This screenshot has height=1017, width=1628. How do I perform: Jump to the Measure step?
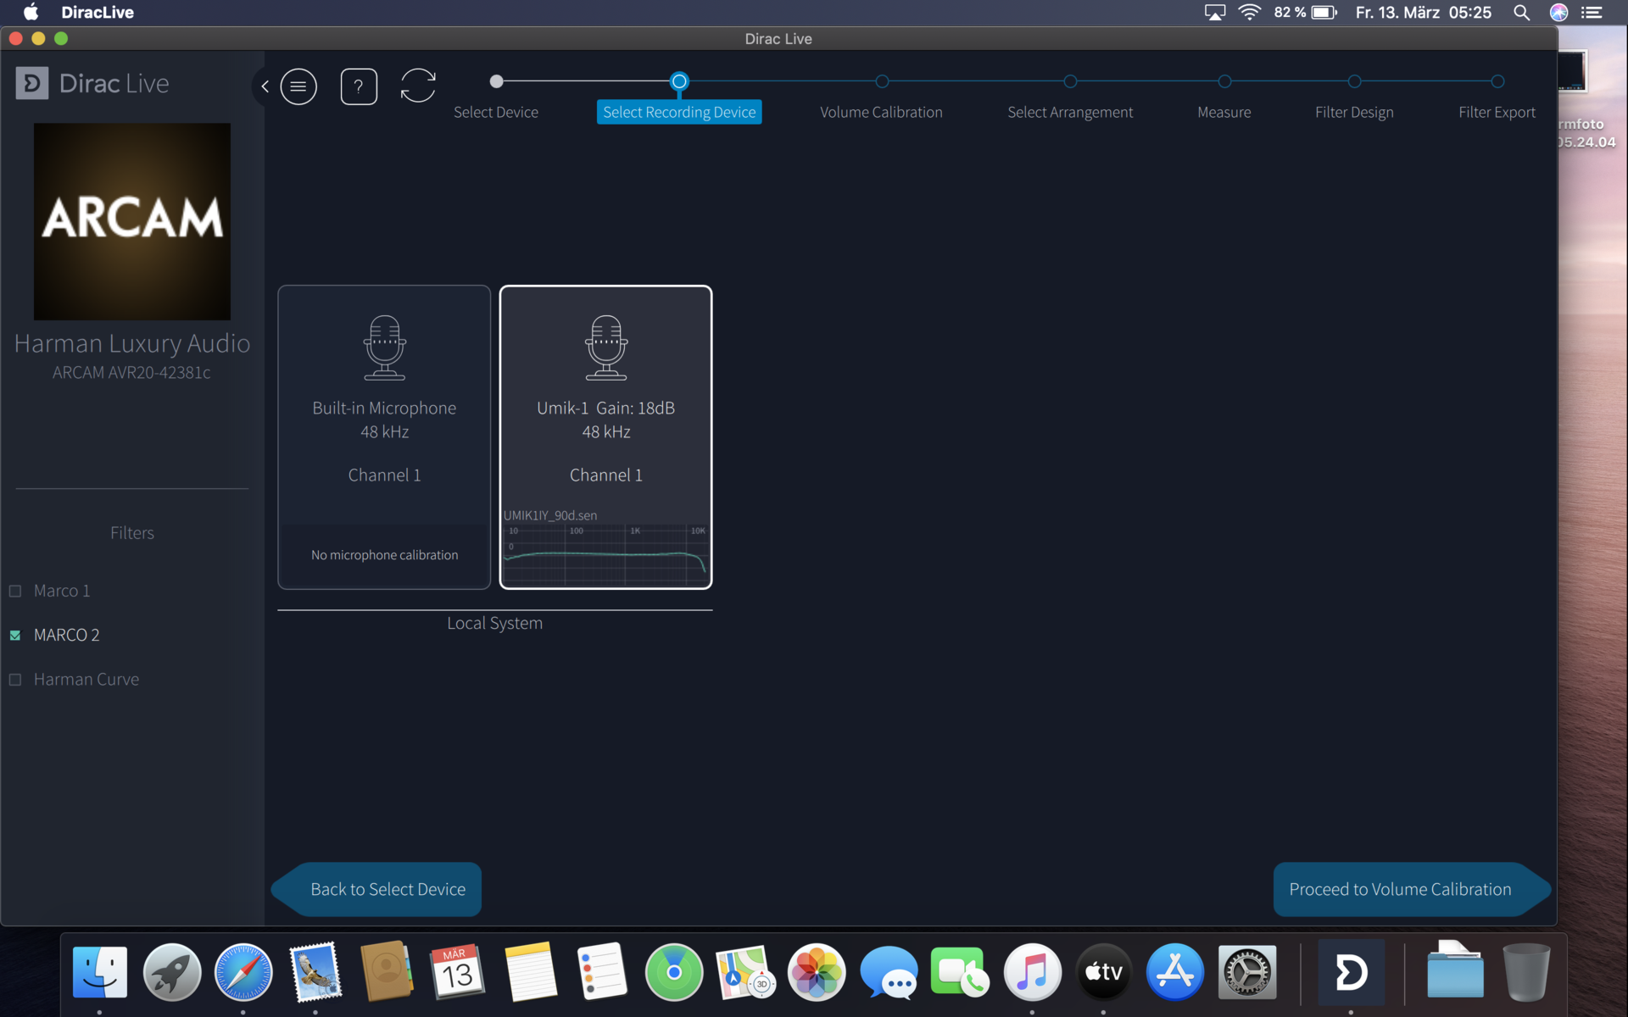tap(1224, 112)
